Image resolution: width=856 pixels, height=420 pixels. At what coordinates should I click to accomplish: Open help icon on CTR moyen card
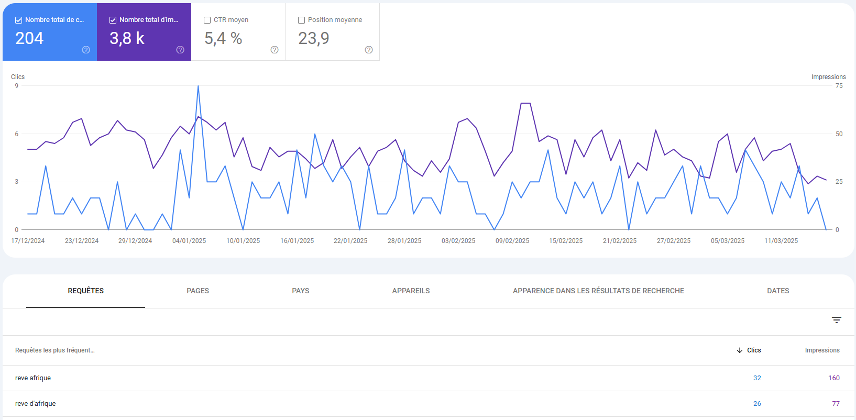[x=275, y=50]
